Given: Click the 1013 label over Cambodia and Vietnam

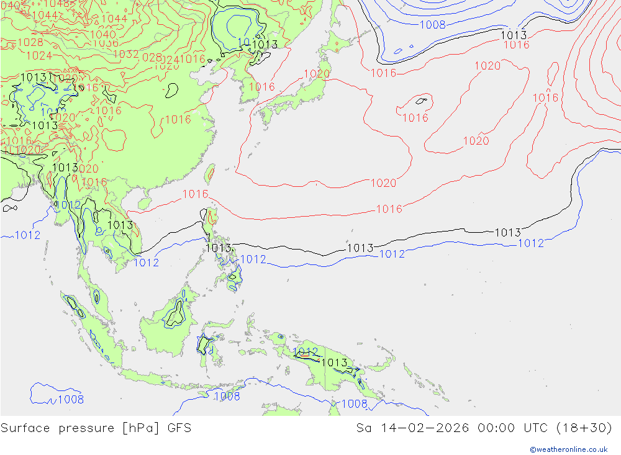Looking at the screenshot, I should 120,225.
